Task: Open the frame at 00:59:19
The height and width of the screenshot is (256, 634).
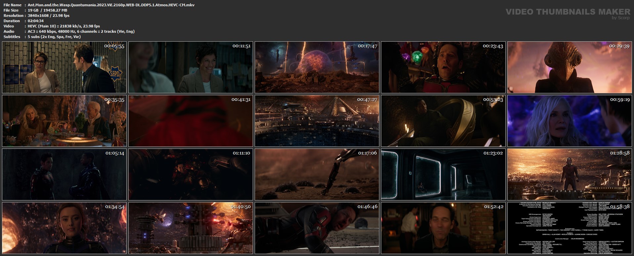Action: (x=570, y=121)
